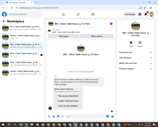Open the Eivana conversation

(22, 73)
